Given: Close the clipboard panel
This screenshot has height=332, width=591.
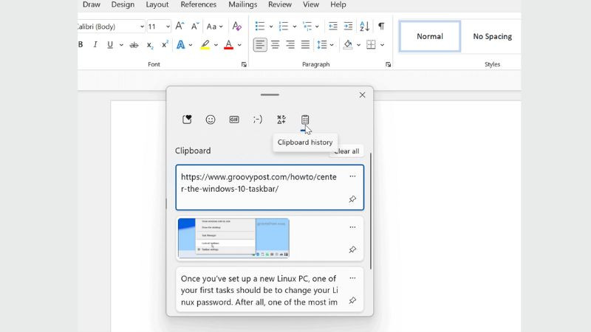Looking at the screenshot, I should pos(362,95).
